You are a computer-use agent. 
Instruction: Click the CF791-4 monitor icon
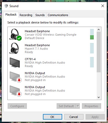(15, 63)
